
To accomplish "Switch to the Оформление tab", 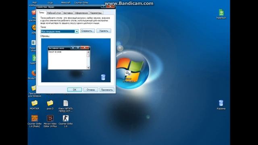I will (81, 13).
